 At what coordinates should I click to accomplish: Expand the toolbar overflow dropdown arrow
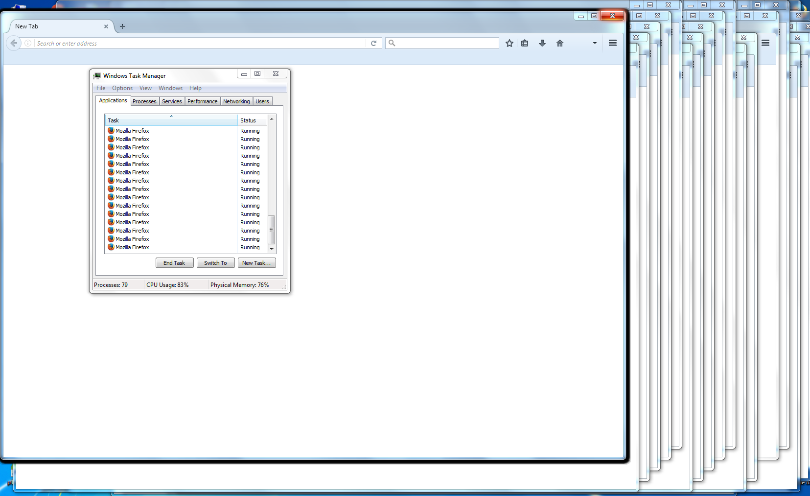pyautogui.click(x=595, y=43)
